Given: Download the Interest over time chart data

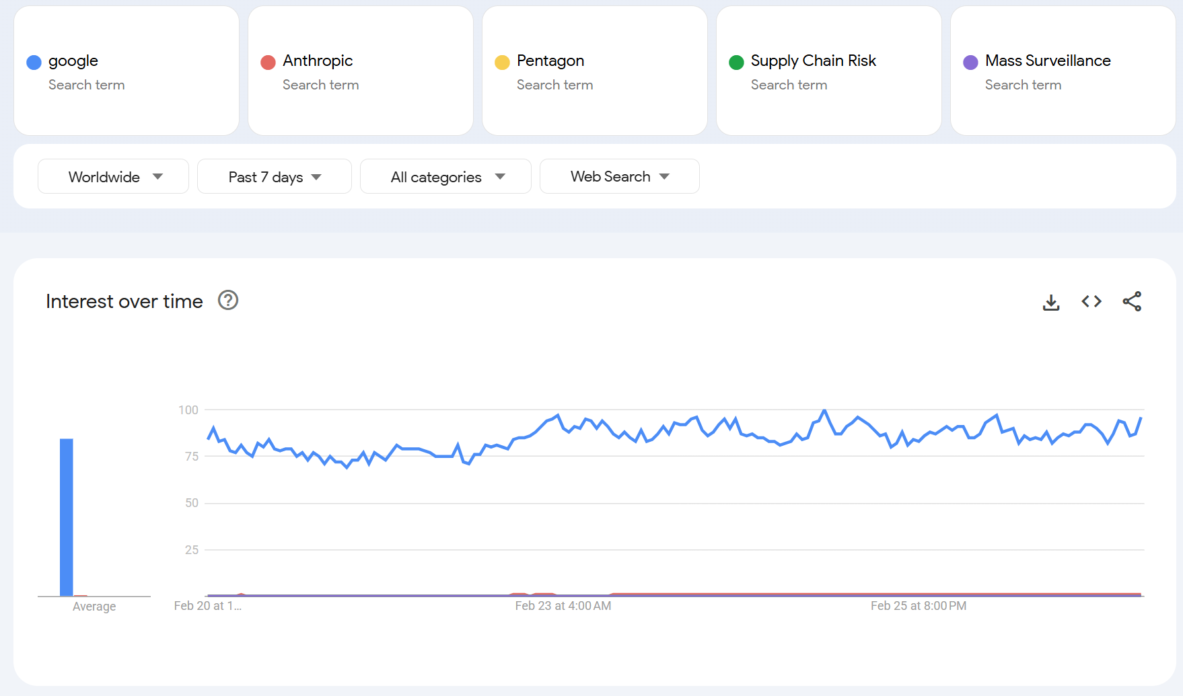Looking at the screenshot, I should pos(1050,302).
